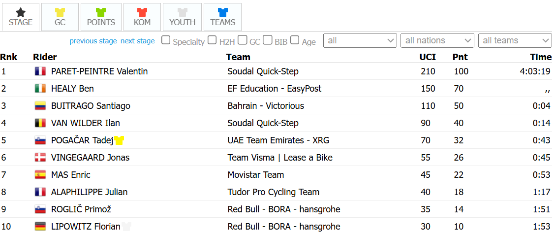This screenshot has width=555, height=234.
Task: Click the Colombian flag beside Buitrago
Action: coord(40,106)
